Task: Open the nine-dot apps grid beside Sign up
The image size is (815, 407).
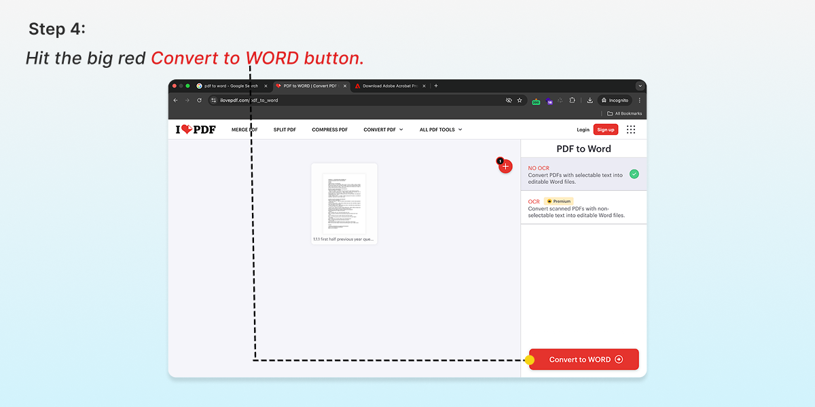Action: (x=630, y=129)
